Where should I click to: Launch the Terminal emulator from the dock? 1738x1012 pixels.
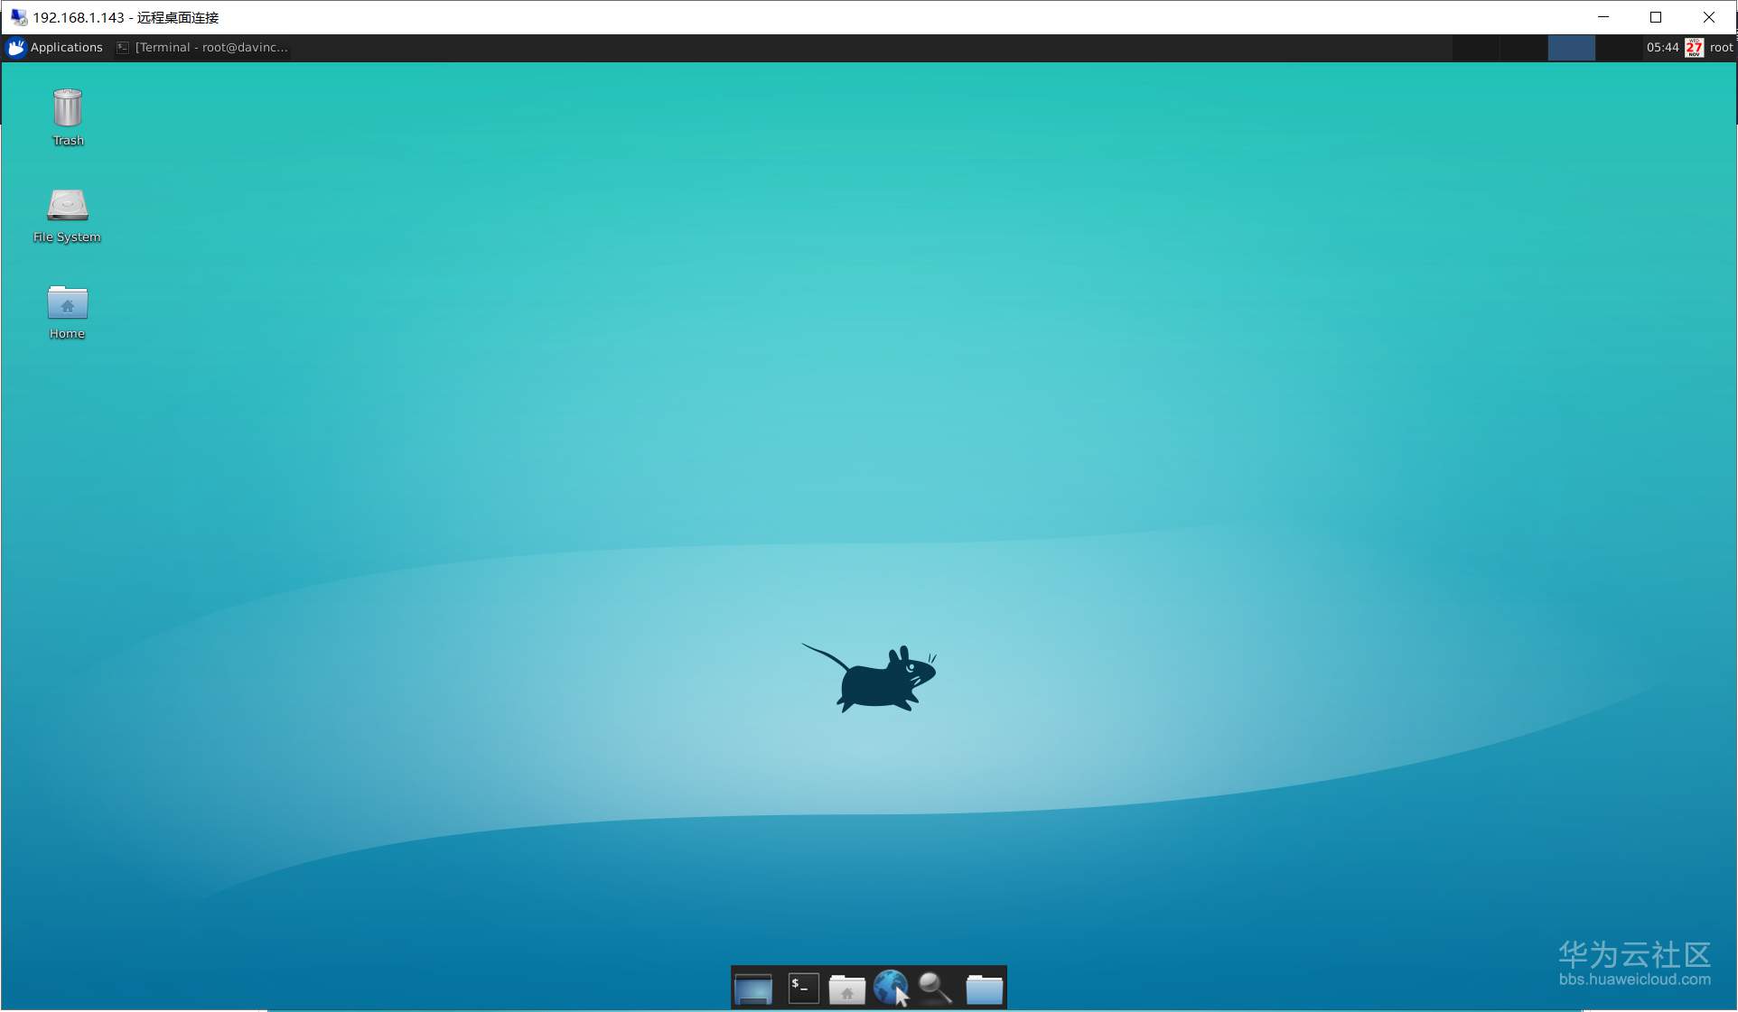[x=803, y=988]
